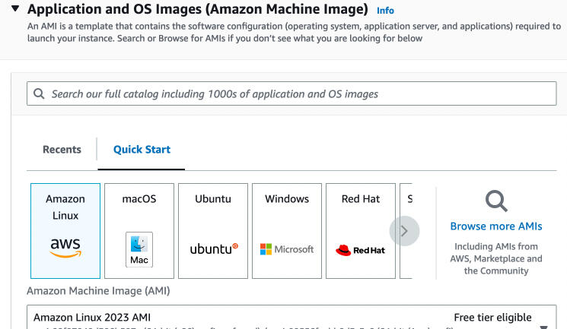Click the AWS logo in Amazon Linux tile
Image resolution: width=567 pixels, height=329 pixels.
tap(65, 248)
